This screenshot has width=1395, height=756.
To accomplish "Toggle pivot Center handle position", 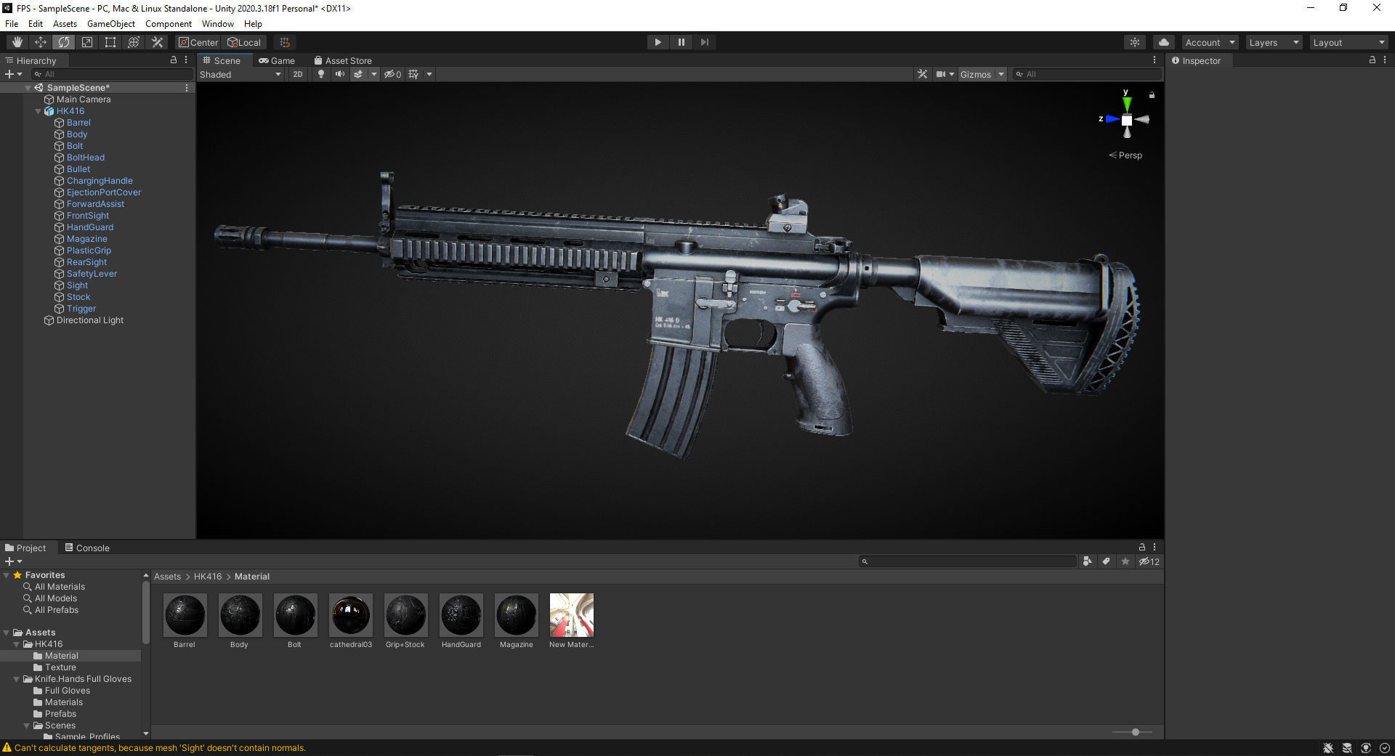I will click(x=198, y=42).
